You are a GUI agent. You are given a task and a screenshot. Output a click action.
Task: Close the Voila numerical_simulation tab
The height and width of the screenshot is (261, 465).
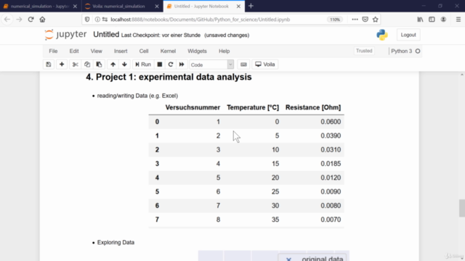(157, 7)
